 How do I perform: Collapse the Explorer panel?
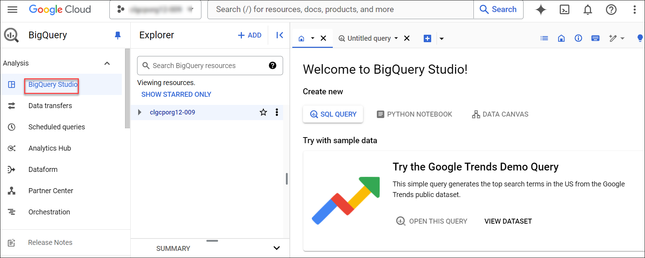pyautogui.click(x=280, y=35)
